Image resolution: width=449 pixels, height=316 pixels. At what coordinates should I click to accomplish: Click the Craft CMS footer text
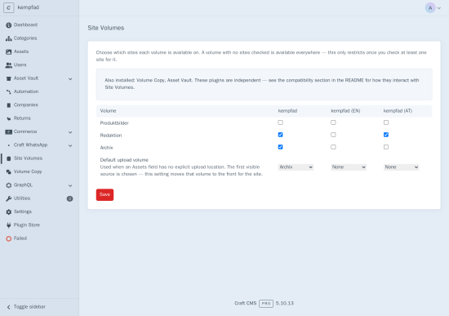click(246, 303)
